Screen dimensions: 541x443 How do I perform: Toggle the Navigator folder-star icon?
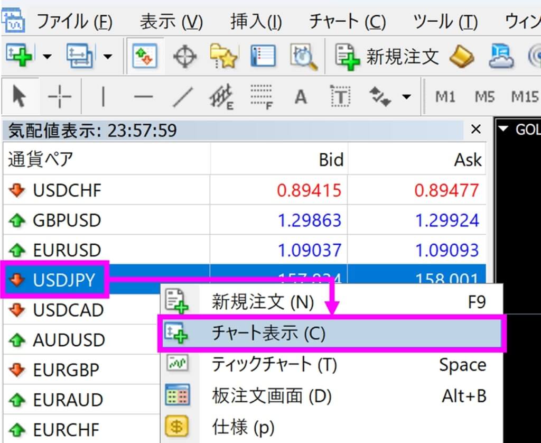click(x=224, y=56)
